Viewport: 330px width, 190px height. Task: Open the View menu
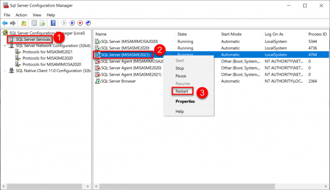pyautogui.click(x=37, y=15)
